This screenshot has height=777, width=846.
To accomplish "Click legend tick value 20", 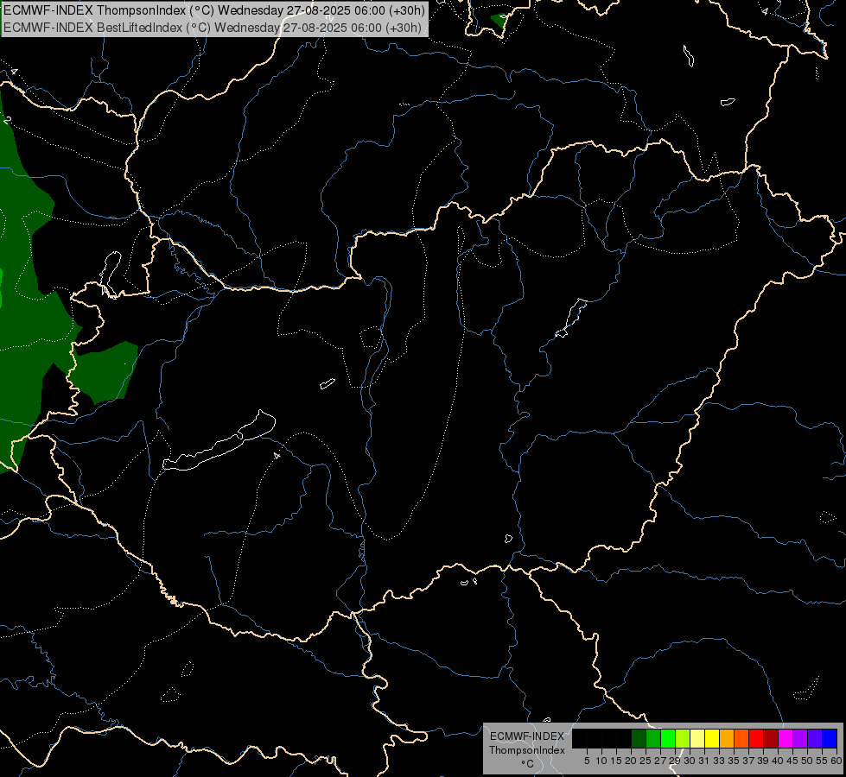I will (x=631, y=761).
